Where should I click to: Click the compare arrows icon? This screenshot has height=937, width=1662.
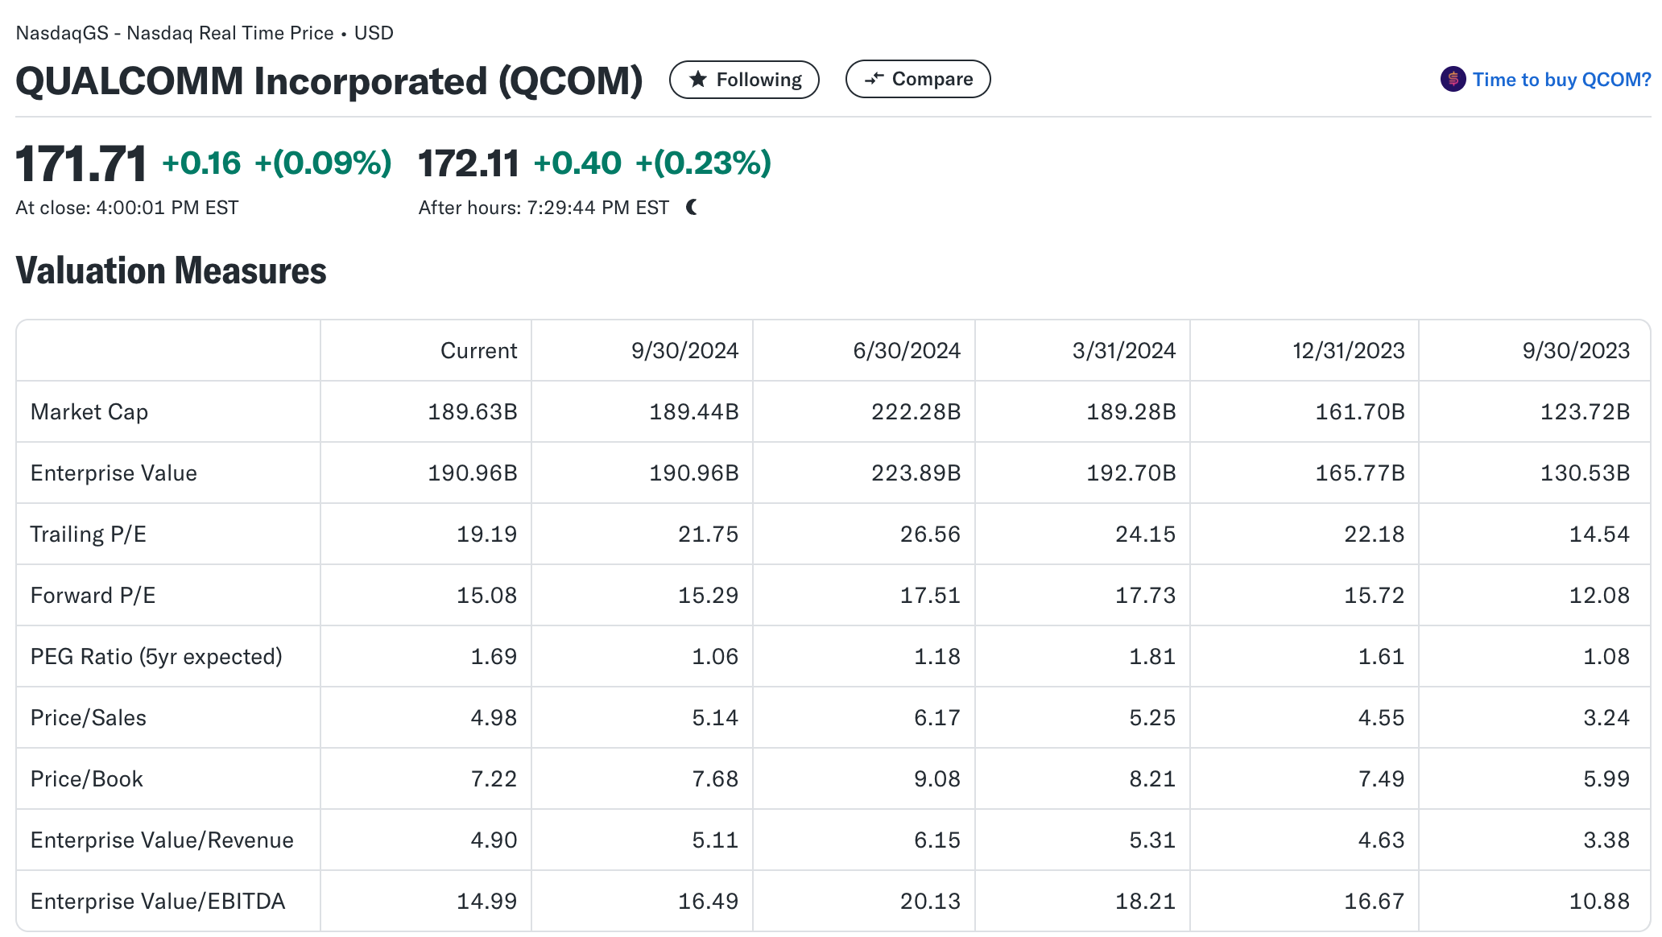point(874,79)
